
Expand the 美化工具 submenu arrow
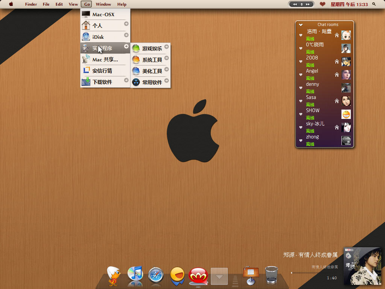pyautogui.click(x=167, y=69)
